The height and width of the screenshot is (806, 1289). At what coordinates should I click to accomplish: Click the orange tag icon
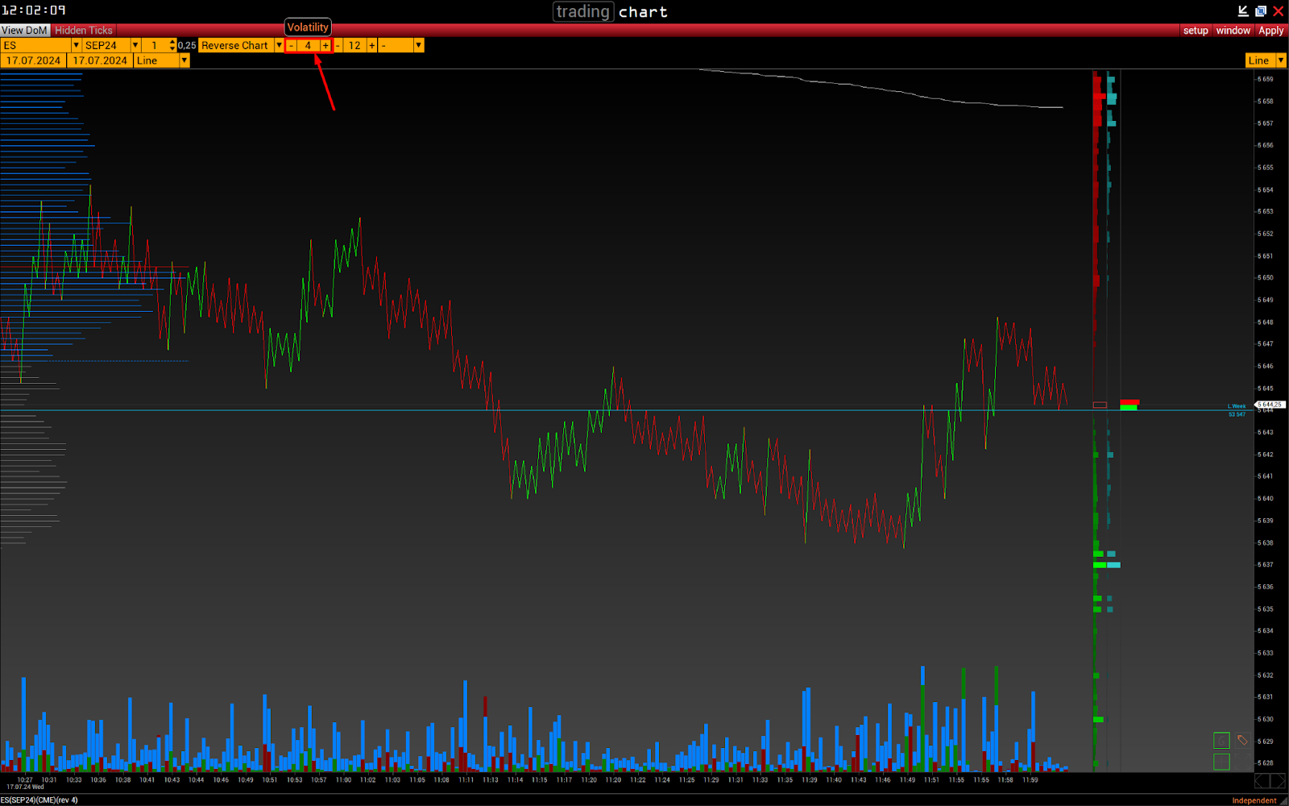click(1242, 740)
